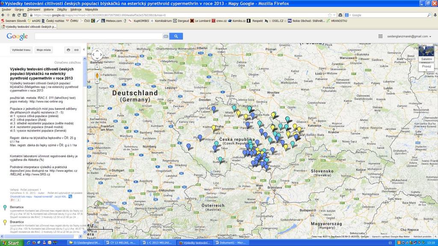Click the Google logo
The image size is (438, 246).
pyautogui.click(x=17, y=37)
